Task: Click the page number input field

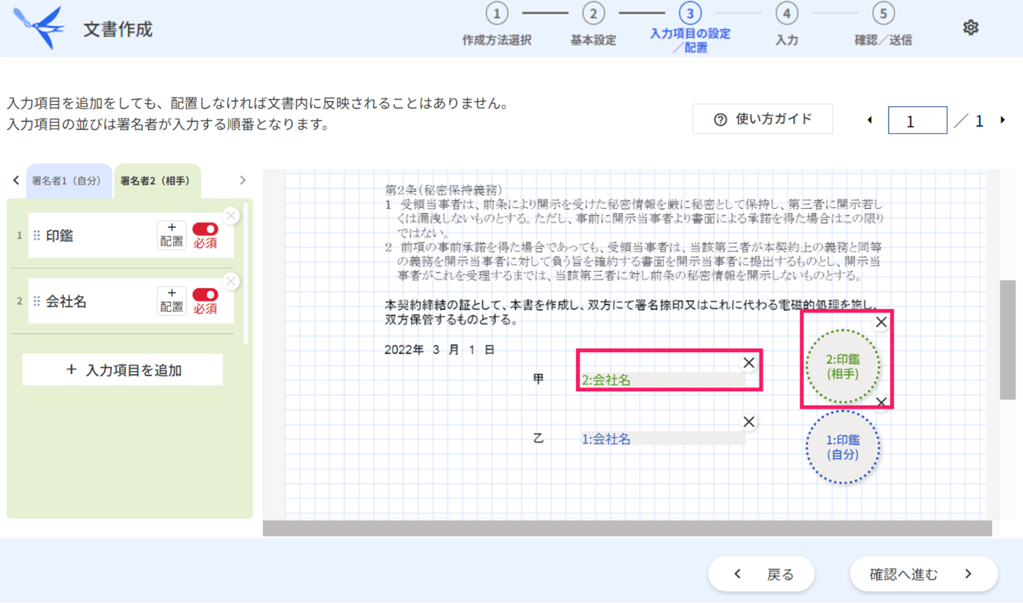Action: pyautogui.click(x=917, y=121)
